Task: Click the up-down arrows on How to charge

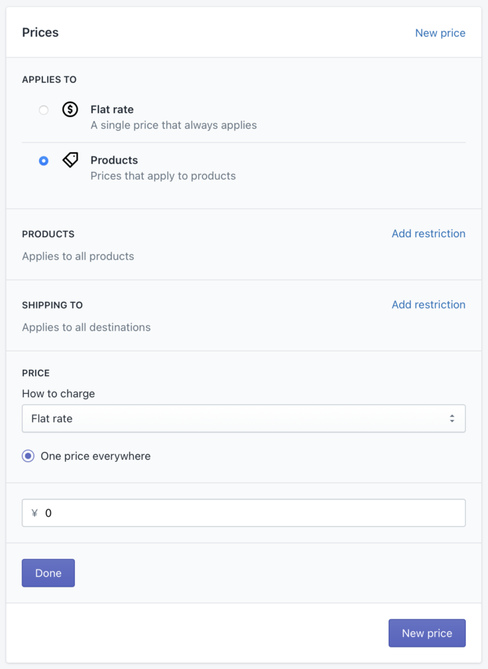Action: pos(451,419)
